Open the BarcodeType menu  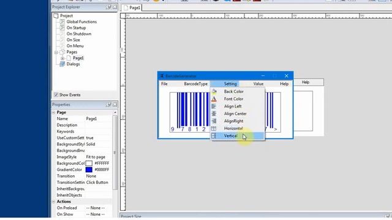(x=196, y=84)
